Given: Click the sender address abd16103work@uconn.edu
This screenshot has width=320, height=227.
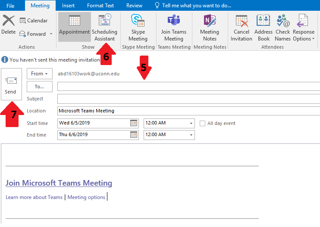Looking at the screenshot, I should point(88,74).
